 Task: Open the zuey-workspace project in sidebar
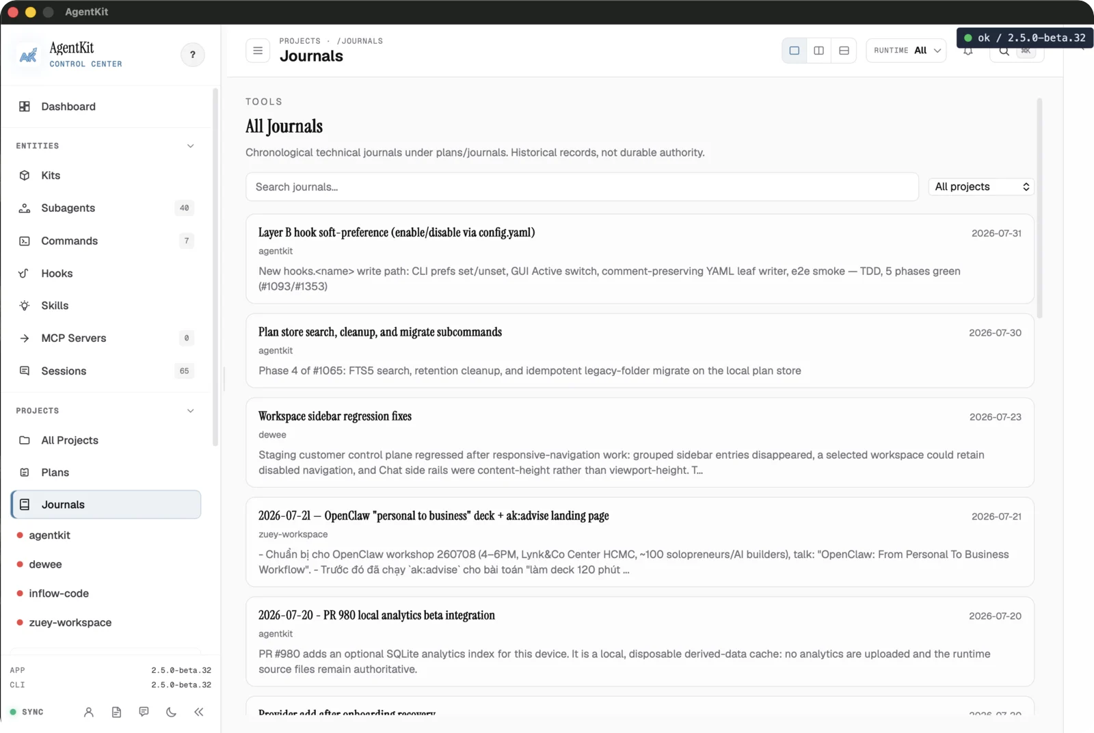point(70,623)
